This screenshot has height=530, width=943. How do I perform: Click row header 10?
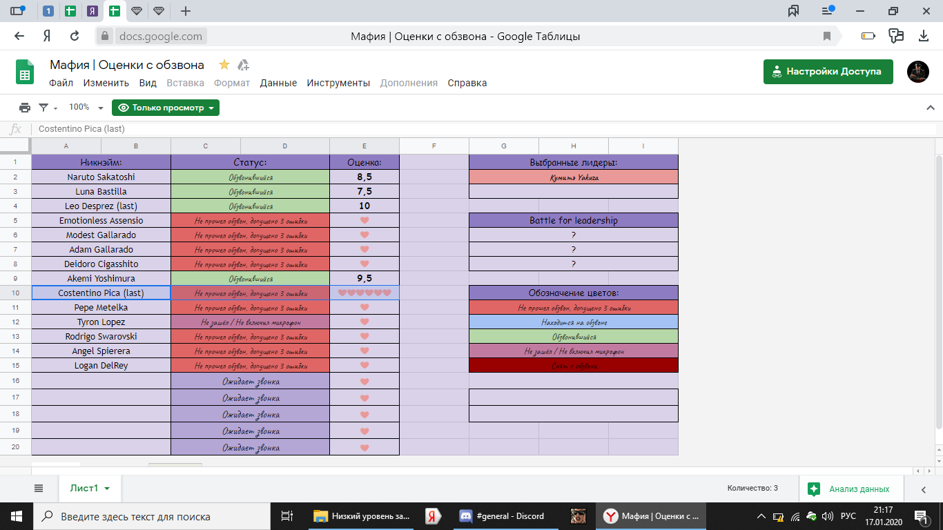click(x=15, y=293)
